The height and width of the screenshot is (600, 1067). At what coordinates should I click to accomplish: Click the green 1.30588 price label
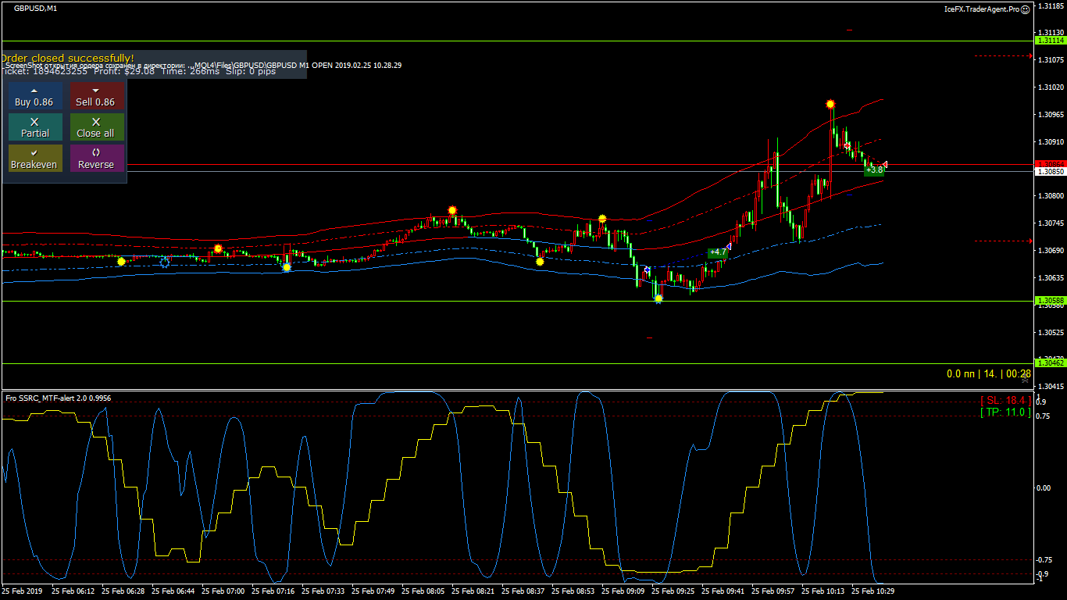[x=1050, y=301]
